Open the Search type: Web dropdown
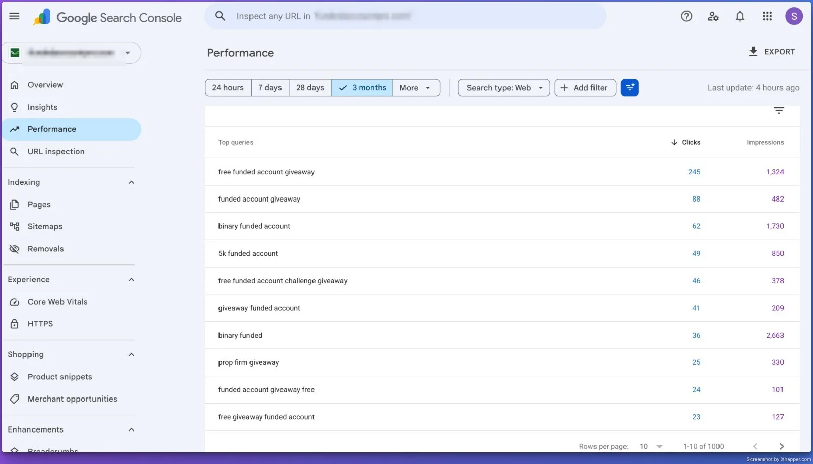 point(504,88)
